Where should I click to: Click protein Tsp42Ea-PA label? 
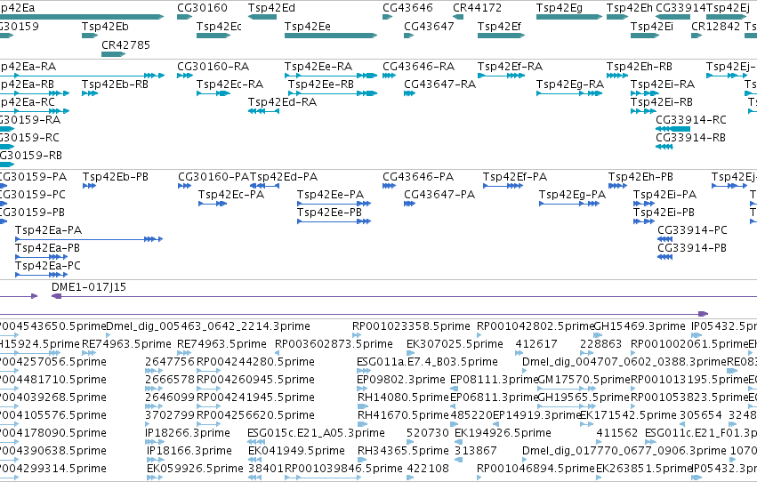point(48,230)
